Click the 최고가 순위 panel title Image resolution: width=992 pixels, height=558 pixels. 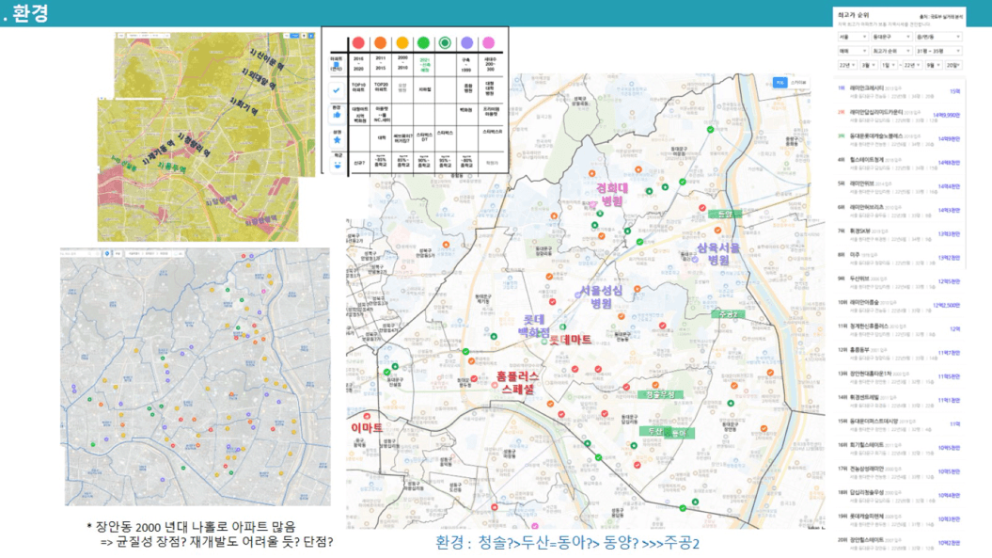coord(853,14)
